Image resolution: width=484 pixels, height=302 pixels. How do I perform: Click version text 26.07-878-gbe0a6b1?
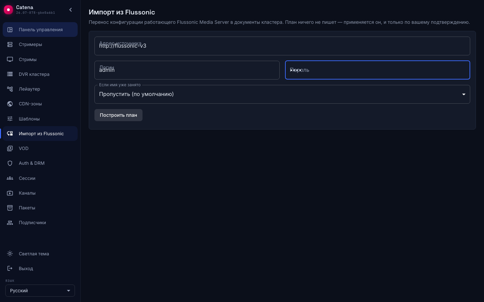36,13
